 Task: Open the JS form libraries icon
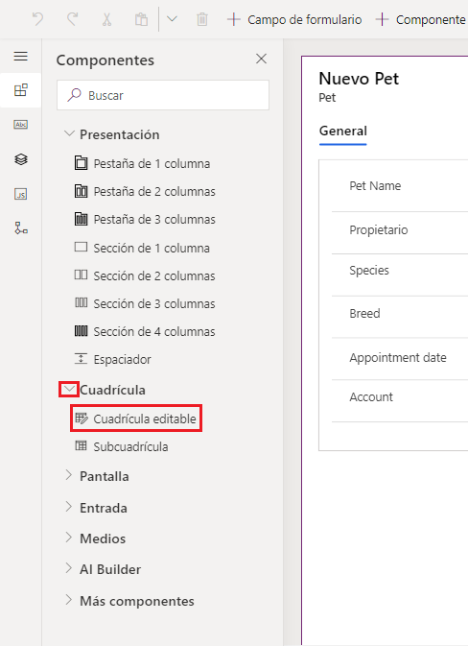(20, 194)
